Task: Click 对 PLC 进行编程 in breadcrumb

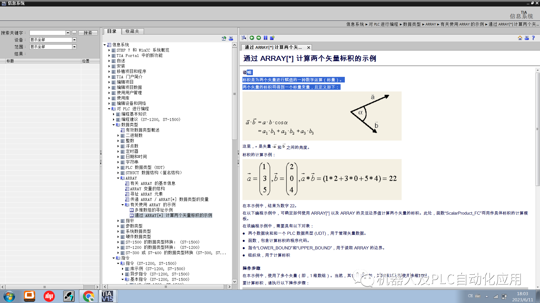Action: tap(383, 24)
